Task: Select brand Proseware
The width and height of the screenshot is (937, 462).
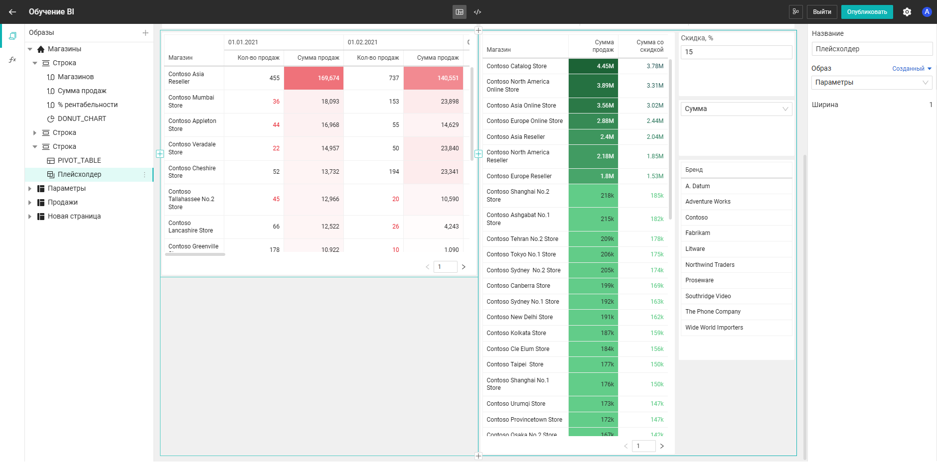Action: [737, 280]
